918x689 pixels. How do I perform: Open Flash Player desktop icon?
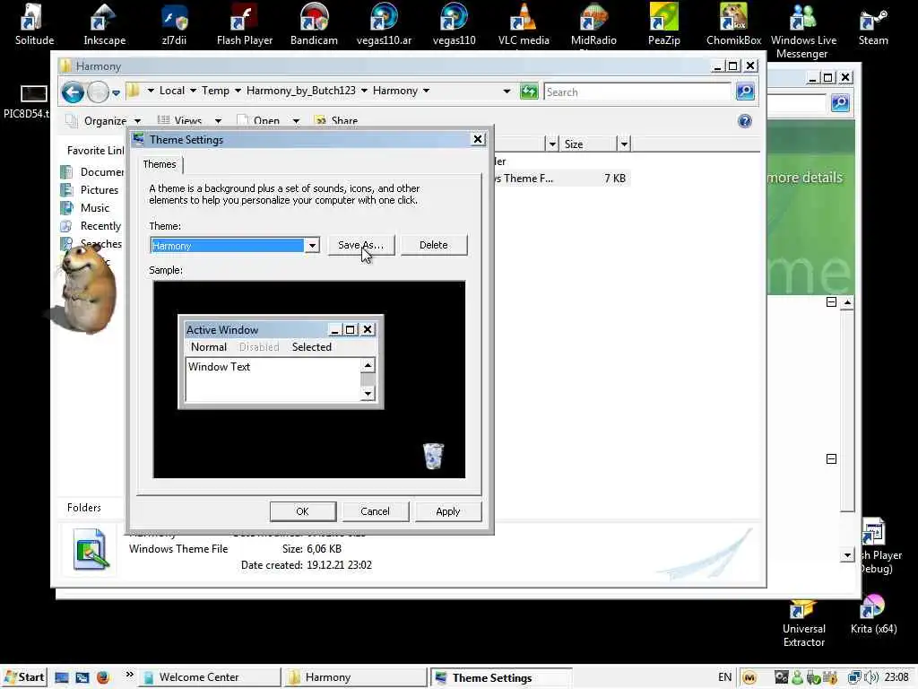[x=244, y=24]
